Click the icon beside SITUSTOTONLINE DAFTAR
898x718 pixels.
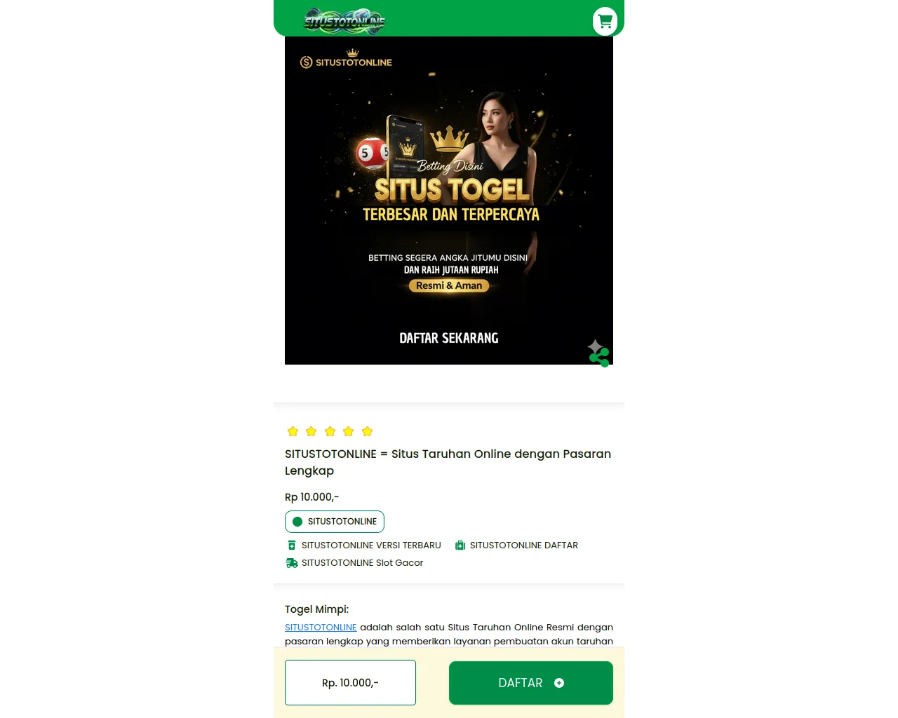[460, 545]
